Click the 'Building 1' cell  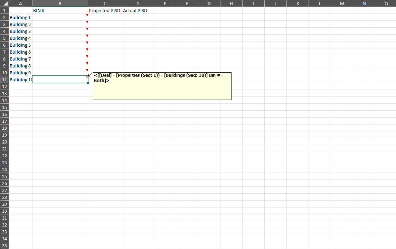20,17
